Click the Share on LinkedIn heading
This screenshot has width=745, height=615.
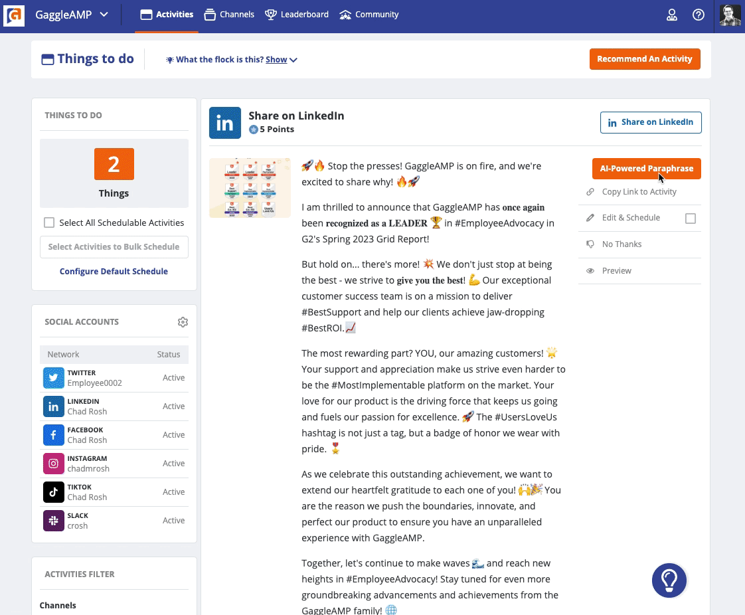[297, 116]
